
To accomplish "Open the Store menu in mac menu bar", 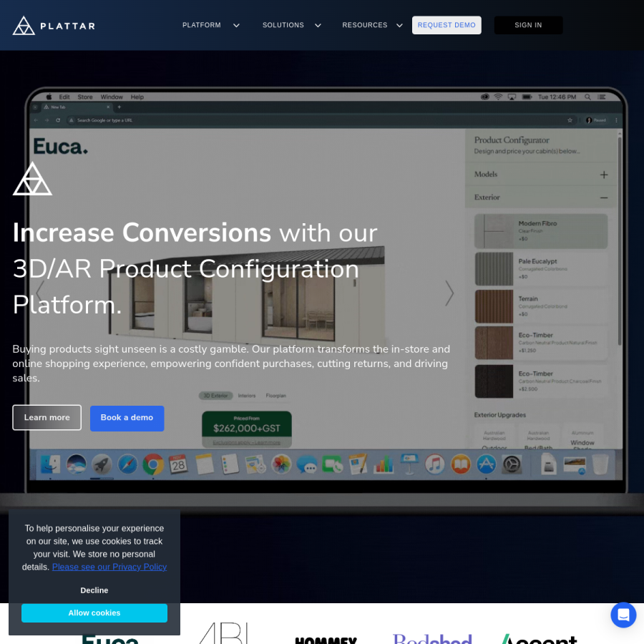I will click(x=85, y=97).
